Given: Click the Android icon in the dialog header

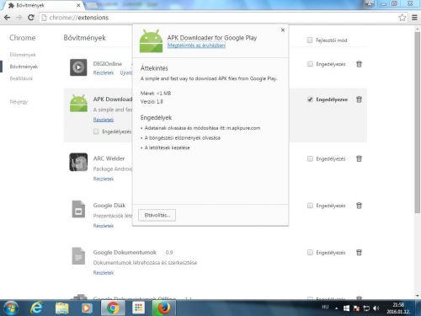Looking at the screenshot, I should (151, 41).
